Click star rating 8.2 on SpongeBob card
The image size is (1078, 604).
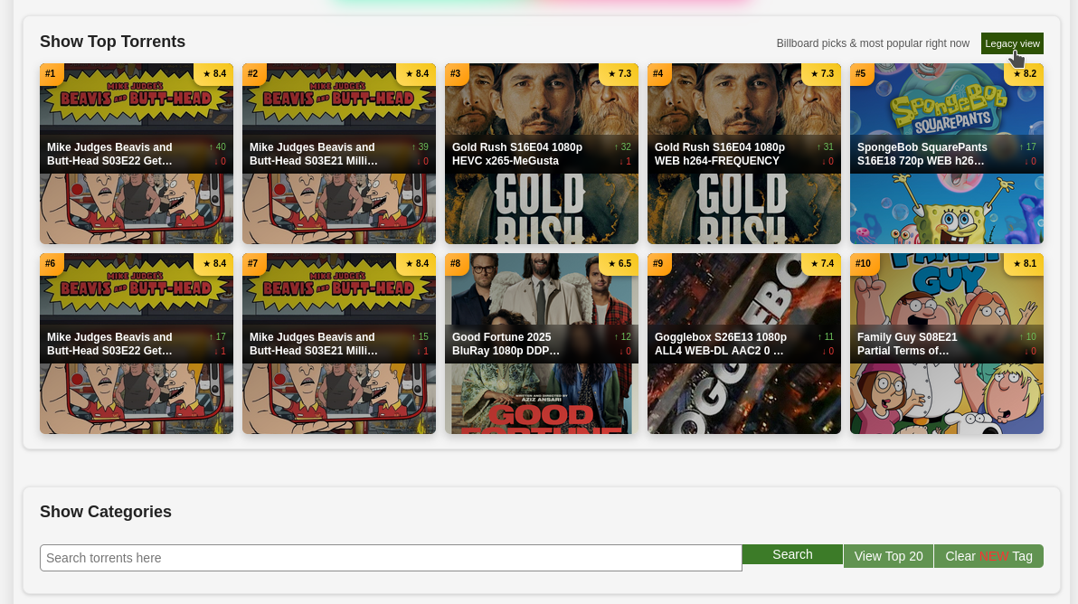point(1025,73)
